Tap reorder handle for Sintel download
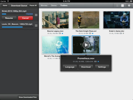This screenshot has width=133, height=100. point(36,15)
